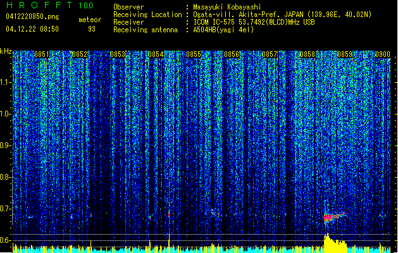The height and width of the screenshot is (253, 398).
Task: Click the 0859 time marker
Action: click(345, 54)
